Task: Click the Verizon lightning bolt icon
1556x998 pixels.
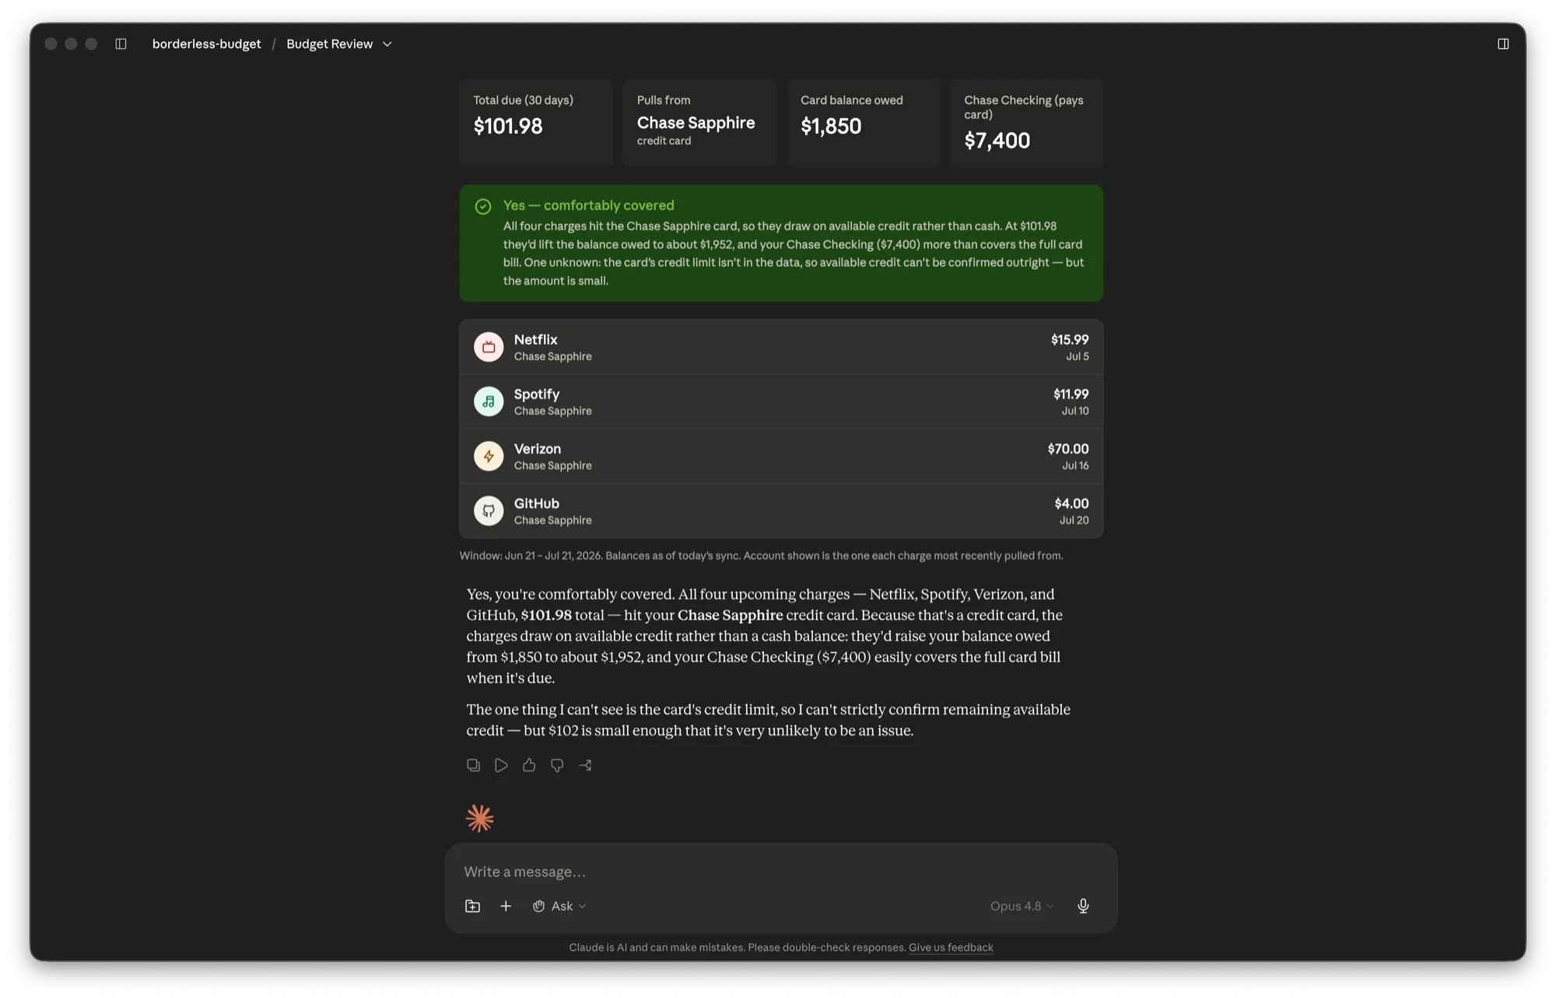Action: [489, 456]
